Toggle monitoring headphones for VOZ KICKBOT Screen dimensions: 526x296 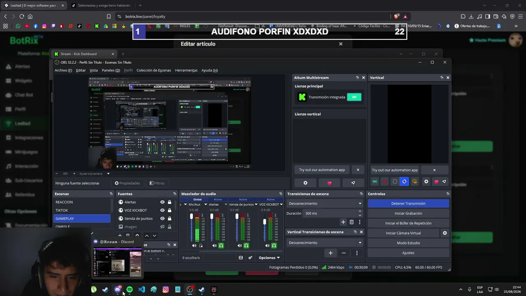click(274, 245)
